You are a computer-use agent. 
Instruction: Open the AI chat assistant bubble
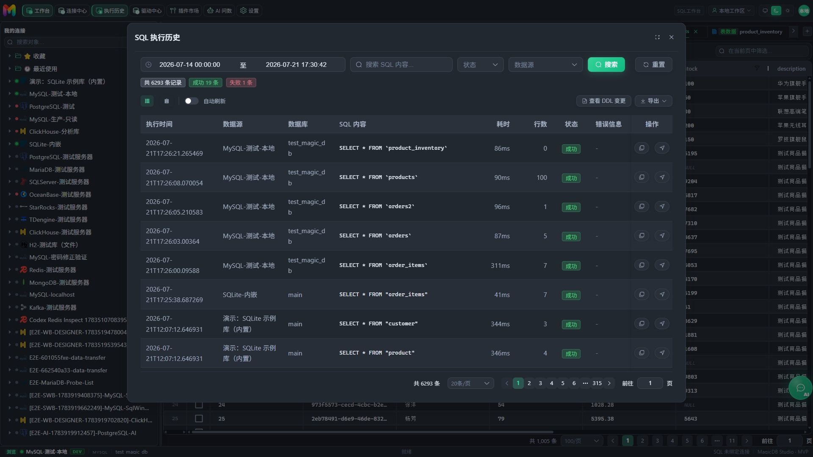click(800, 388)
